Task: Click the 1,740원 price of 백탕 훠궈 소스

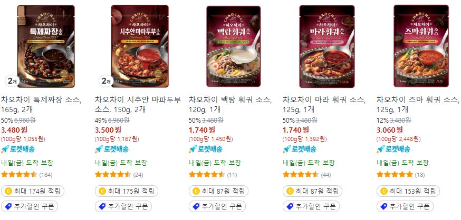Action: click(201, 129)
